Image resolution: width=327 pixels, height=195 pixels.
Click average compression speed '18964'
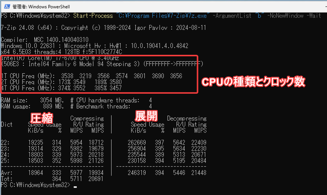[x=36, y=173]
